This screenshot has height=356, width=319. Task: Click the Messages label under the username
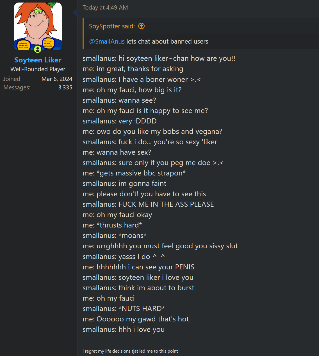17,87
